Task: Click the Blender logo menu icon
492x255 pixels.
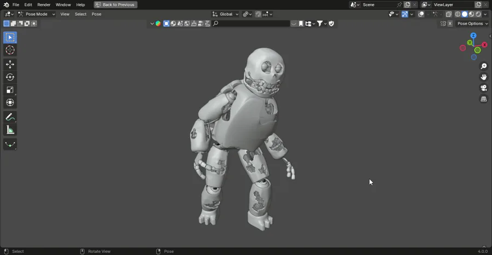Action: [x=6, y=5]
